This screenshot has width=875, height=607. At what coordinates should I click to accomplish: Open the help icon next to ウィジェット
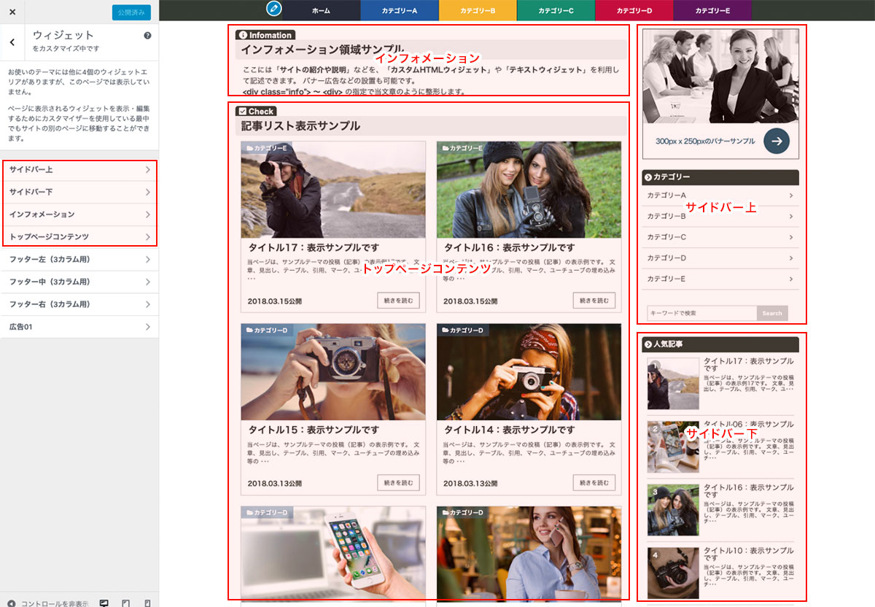147,36
